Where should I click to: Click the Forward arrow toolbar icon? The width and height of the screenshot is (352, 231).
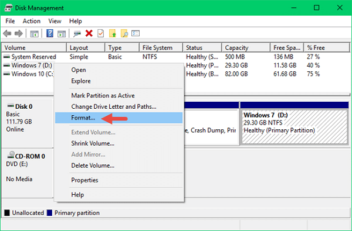(19, 33)
